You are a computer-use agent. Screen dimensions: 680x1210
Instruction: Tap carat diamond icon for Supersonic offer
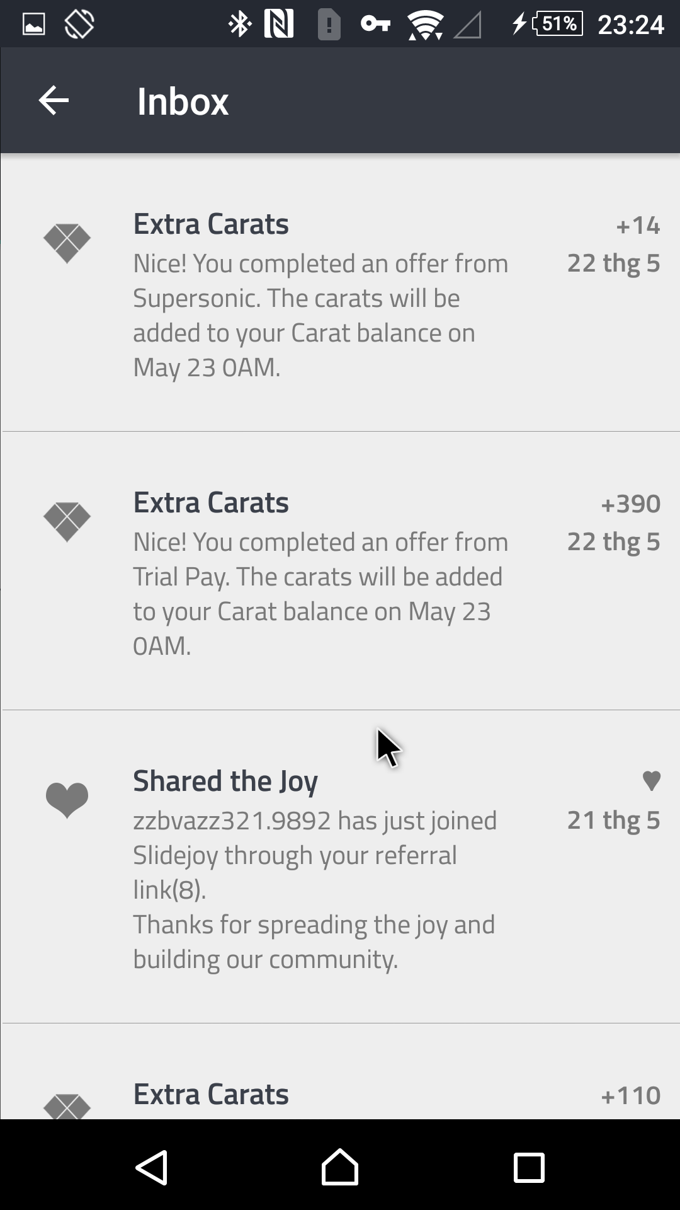coord(67,243)
